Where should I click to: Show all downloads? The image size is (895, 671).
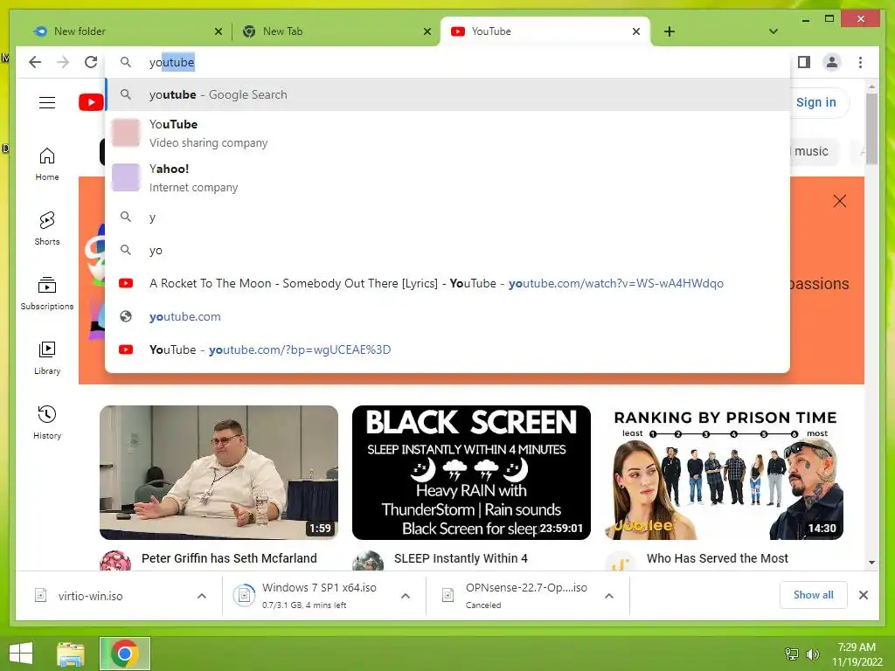[813, 595]
